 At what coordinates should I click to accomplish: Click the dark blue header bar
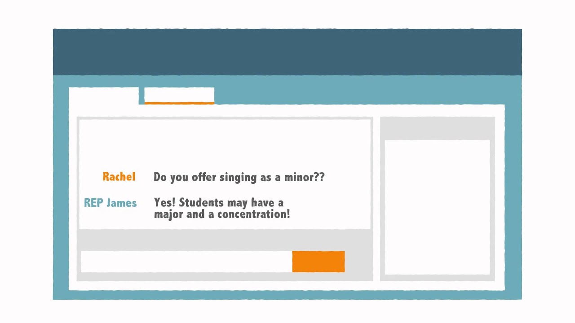coord(287,52)
